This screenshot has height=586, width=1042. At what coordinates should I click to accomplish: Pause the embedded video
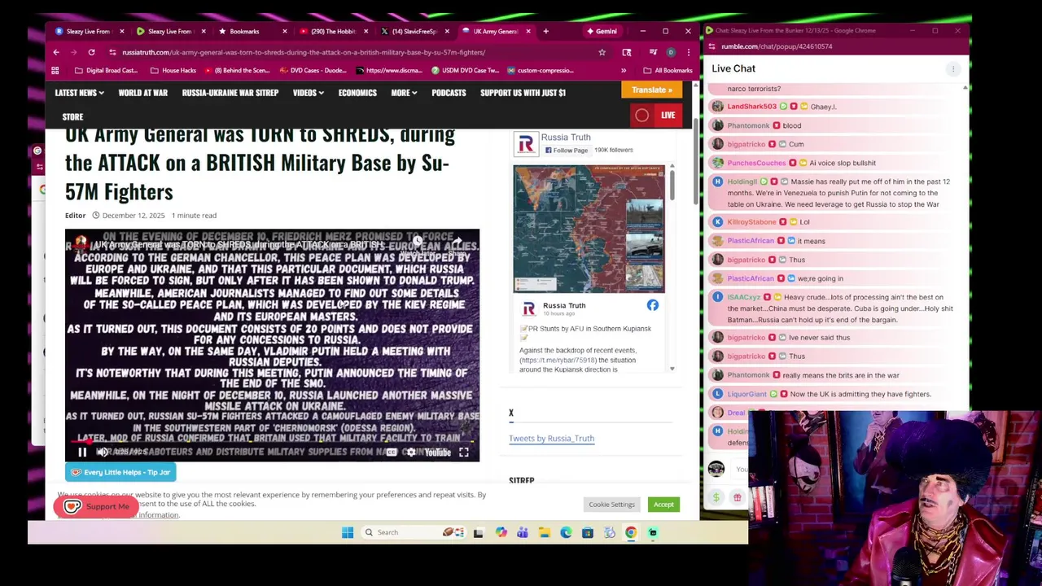point(82,452)
